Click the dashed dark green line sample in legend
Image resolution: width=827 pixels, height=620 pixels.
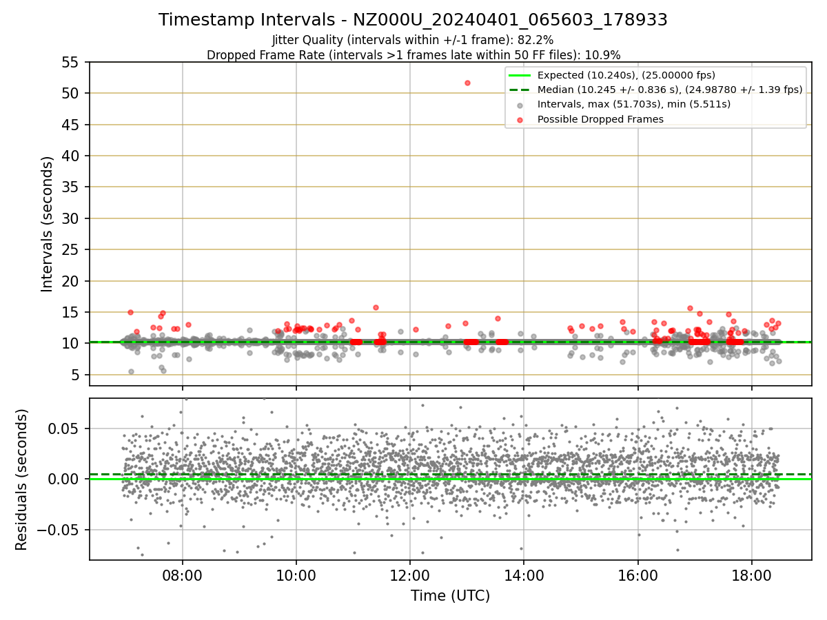520,90
